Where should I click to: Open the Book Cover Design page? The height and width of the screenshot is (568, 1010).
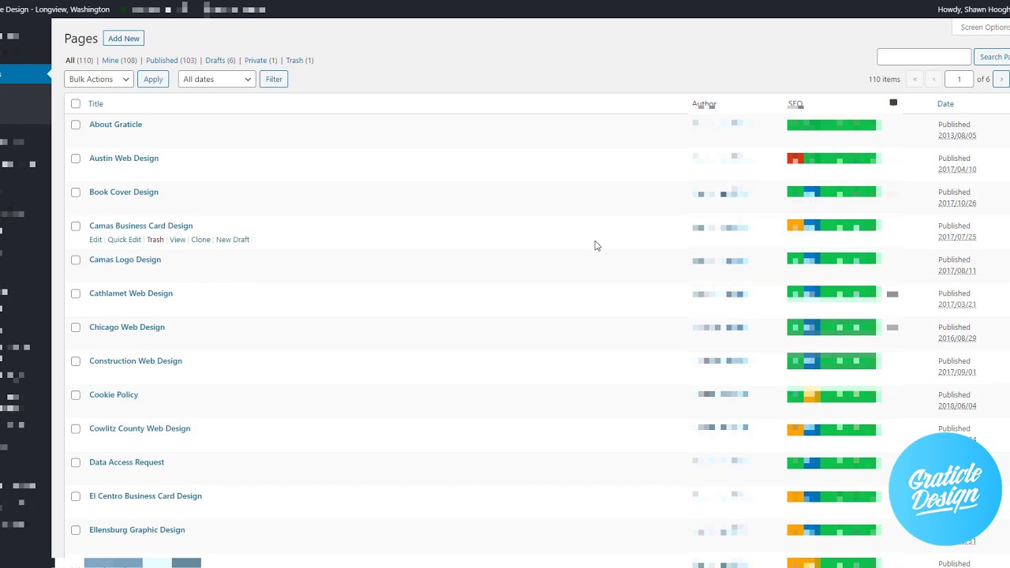coord(124,192)
